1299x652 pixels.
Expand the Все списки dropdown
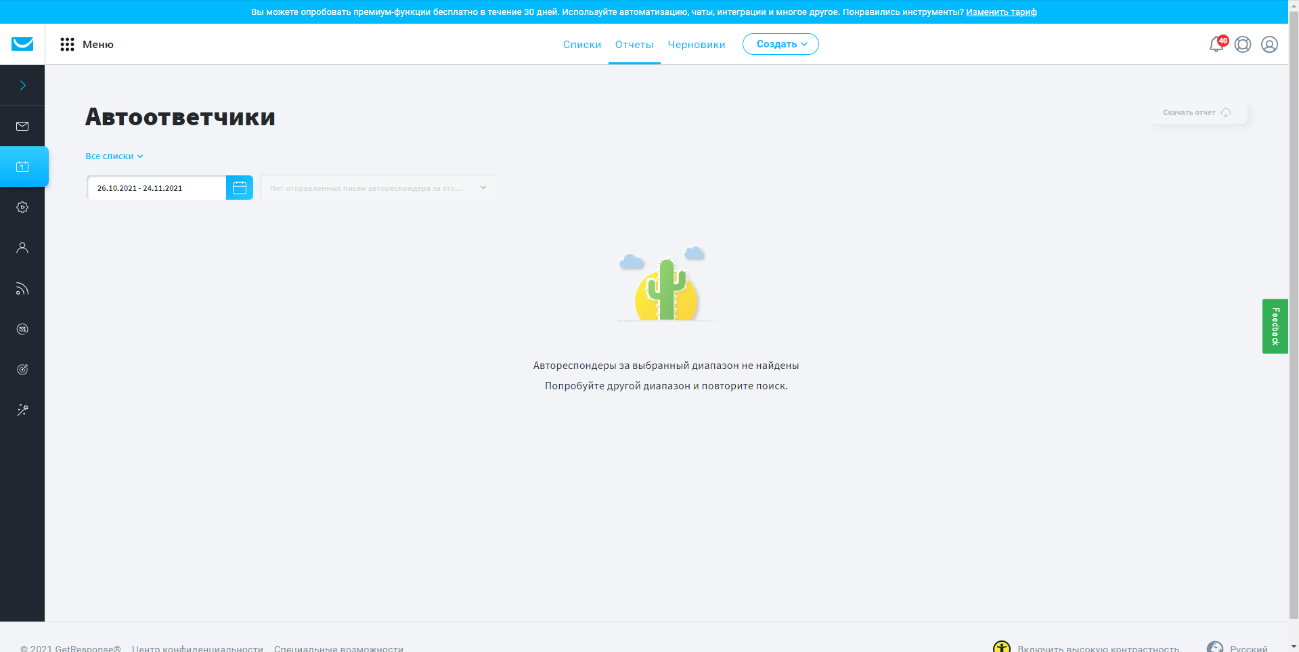click(114, 156)
